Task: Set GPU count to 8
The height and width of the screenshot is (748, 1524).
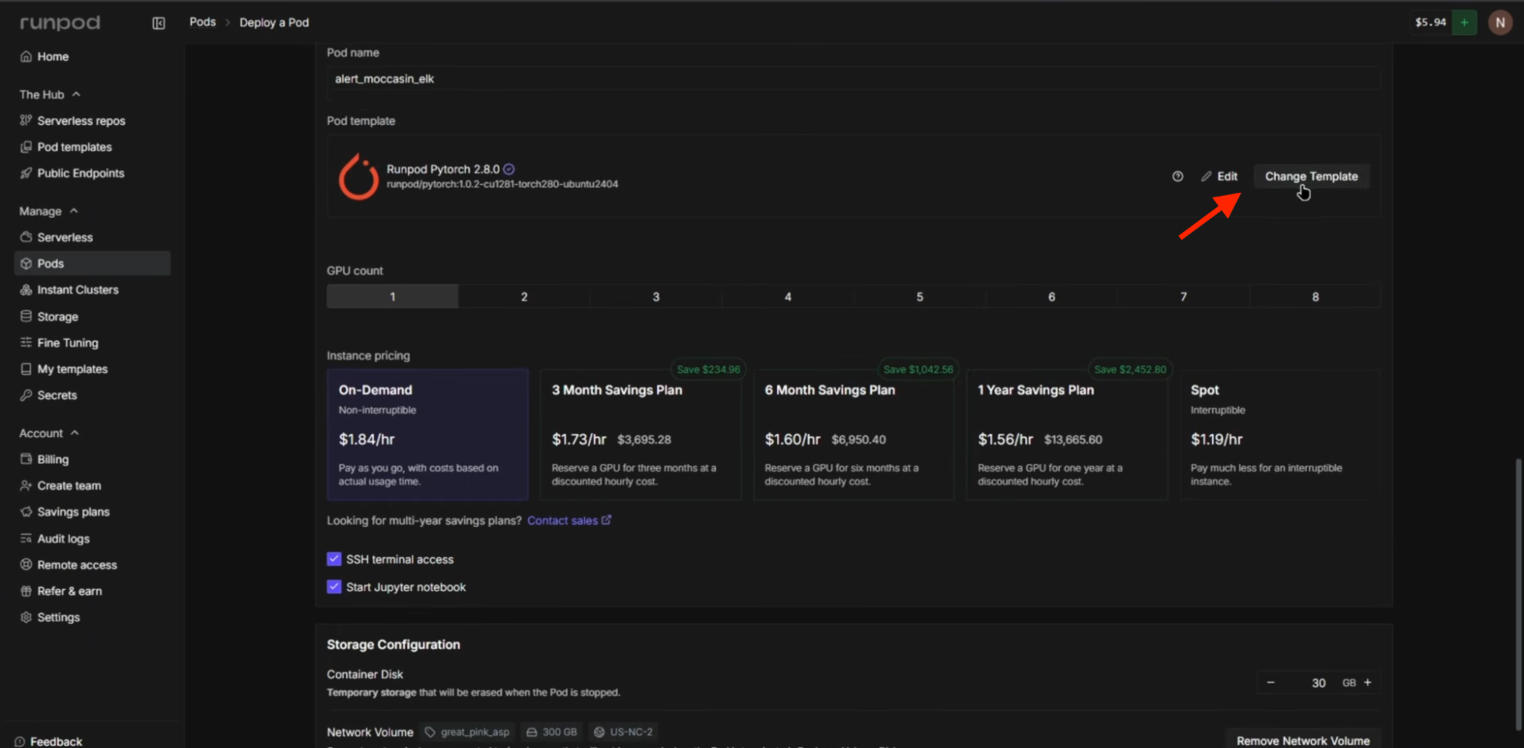Action: coord(1315,296)
